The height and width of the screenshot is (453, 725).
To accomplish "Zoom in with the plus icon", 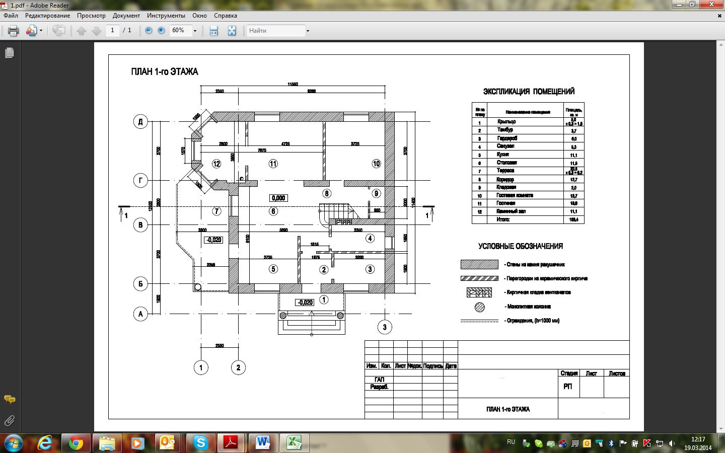I will pyautogui.click(x=161, y=31).
